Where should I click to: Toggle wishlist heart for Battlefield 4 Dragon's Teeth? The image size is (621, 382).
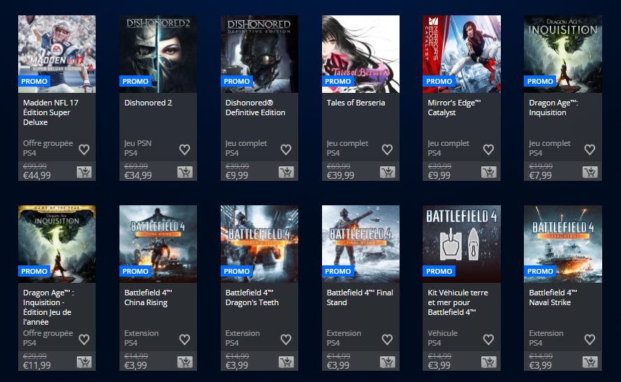click(286, 339)
